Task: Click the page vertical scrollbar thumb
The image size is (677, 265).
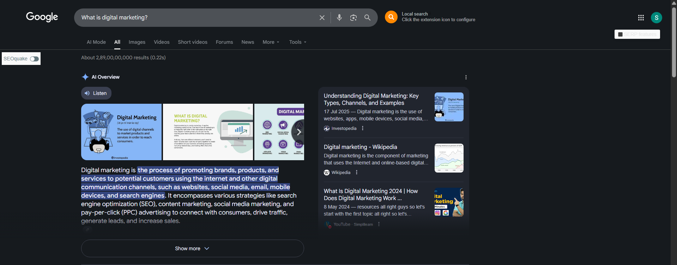Action: pos(674,42)
